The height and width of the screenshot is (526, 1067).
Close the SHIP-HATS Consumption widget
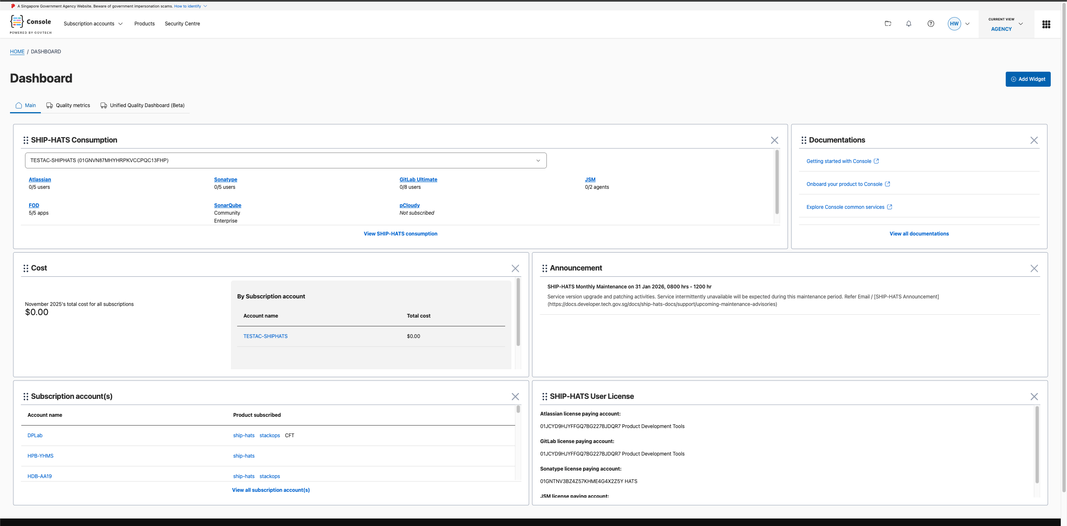(x=774, y=140)
